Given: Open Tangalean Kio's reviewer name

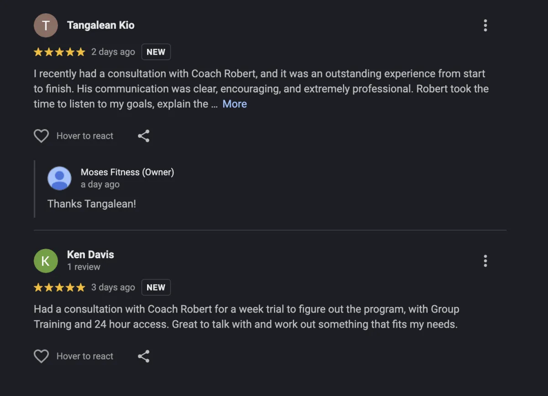Looking at the screenshot, I should coord(100,26).
